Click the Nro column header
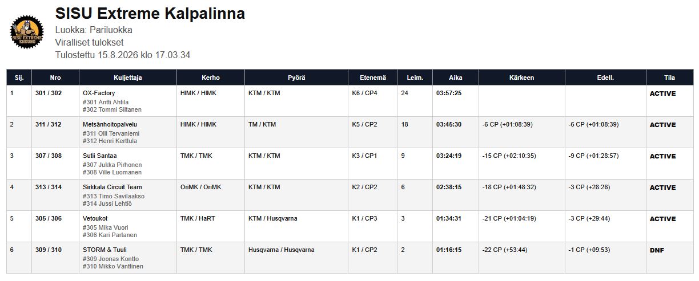This screenshot has width=699, height=281. (55, 78)
